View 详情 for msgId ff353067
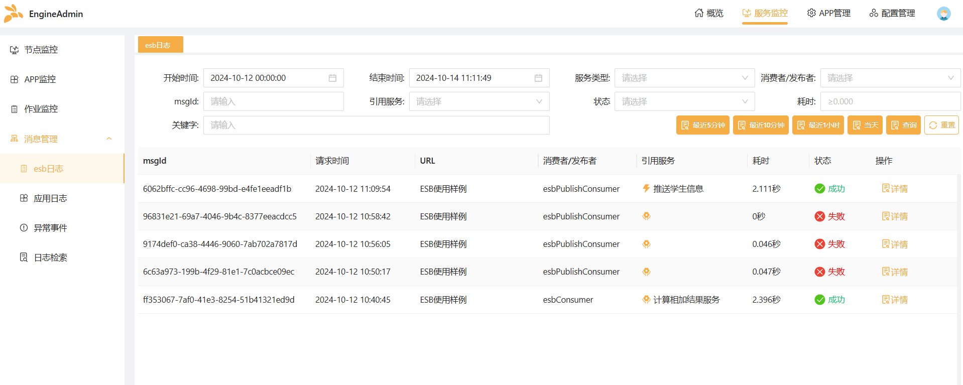Image resolution: width=963 pixels, height=385 pixels. (x=895, y=300)
